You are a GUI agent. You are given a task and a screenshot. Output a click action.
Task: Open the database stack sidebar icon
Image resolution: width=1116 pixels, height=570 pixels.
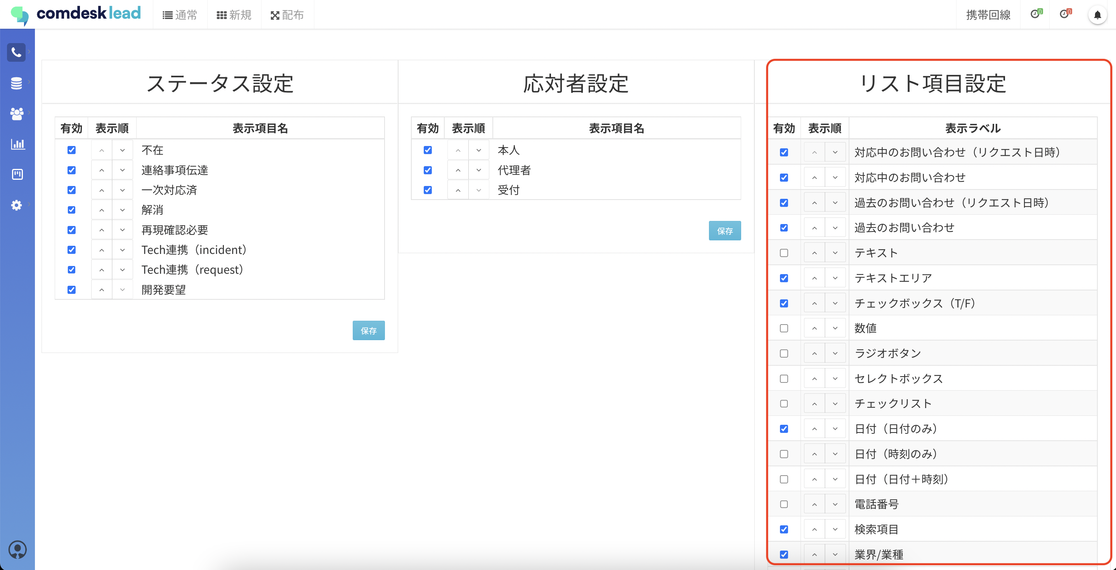coord(16,83)
